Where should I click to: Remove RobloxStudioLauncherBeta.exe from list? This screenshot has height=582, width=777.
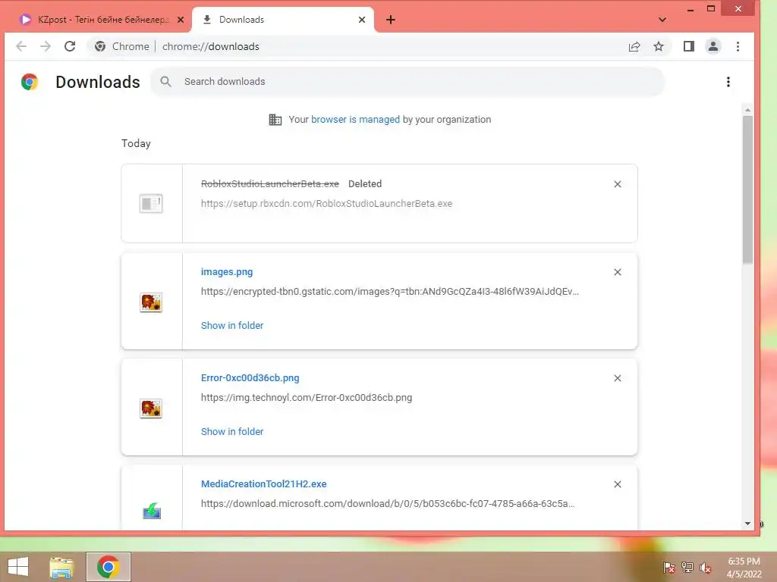[618, 184]
